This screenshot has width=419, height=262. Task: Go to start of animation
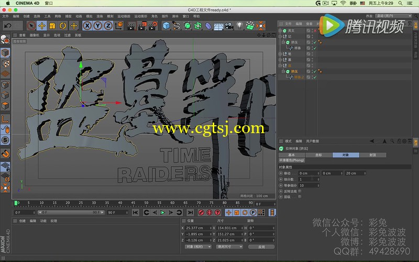[x=136, y=213]
